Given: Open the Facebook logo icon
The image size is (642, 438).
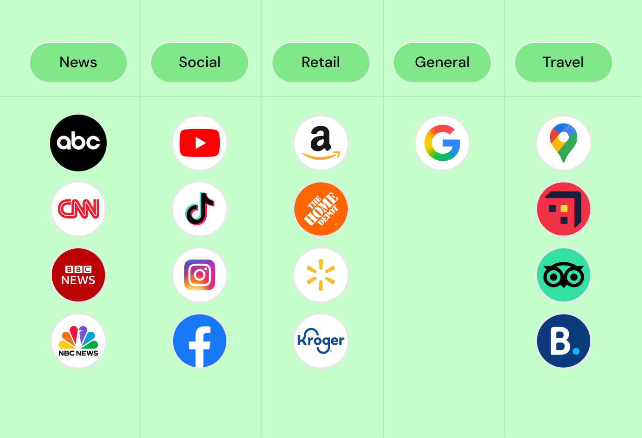Looking at the screenshot, I should (200, 341).
